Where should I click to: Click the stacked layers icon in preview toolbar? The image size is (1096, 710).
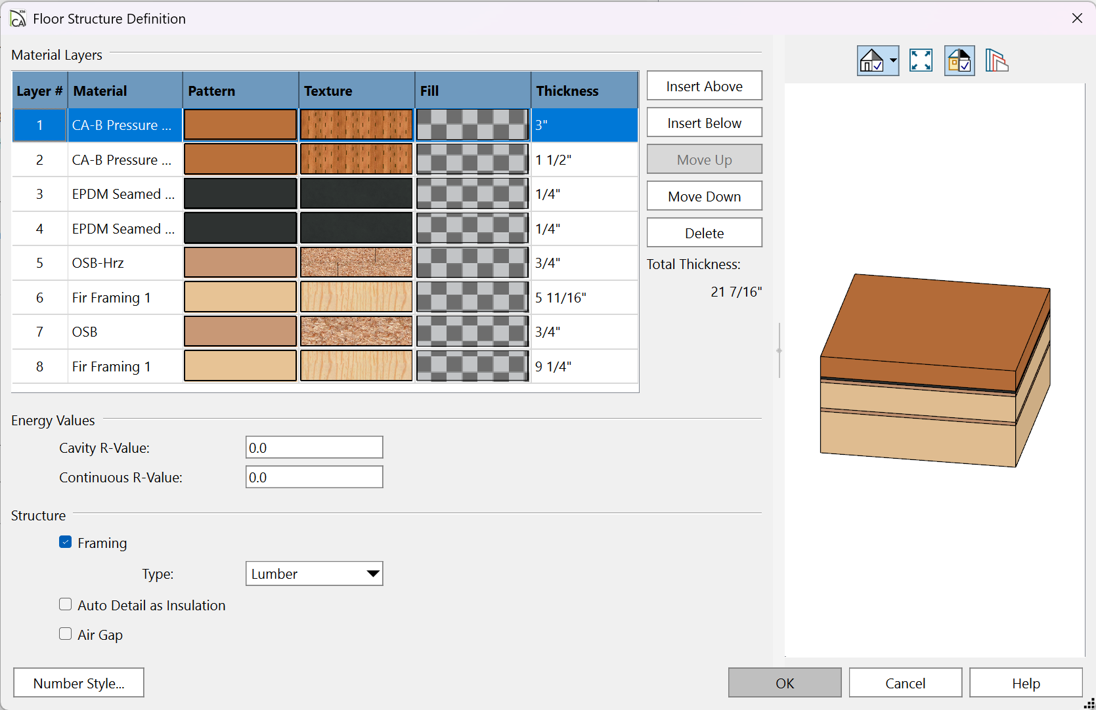[x=996, y=61]
